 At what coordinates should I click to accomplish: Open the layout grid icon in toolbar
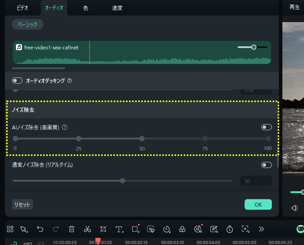[x=10, y=229]
